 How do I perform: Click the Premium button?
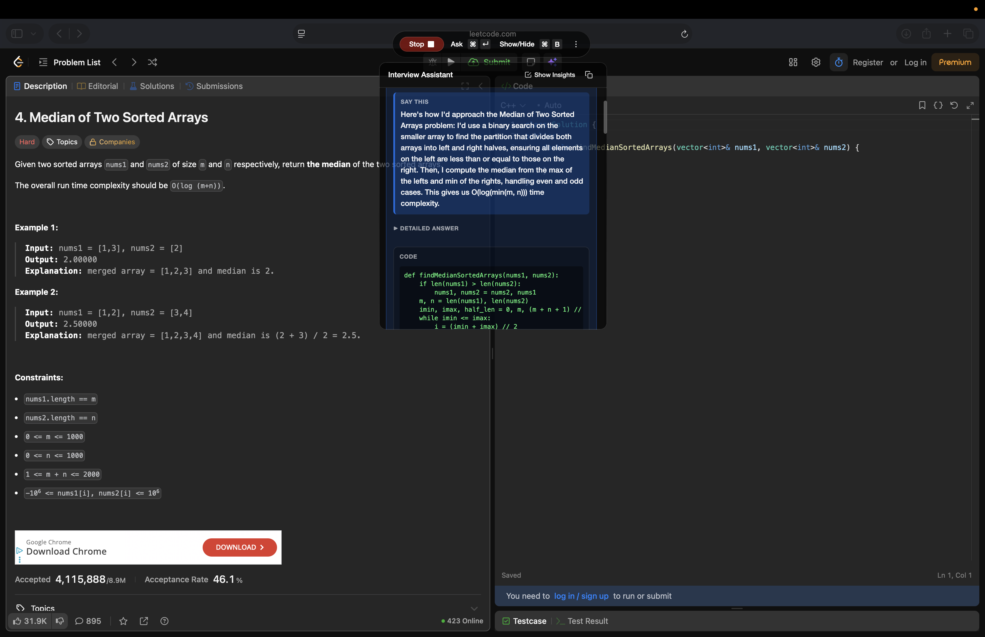(x=955, y=62)
